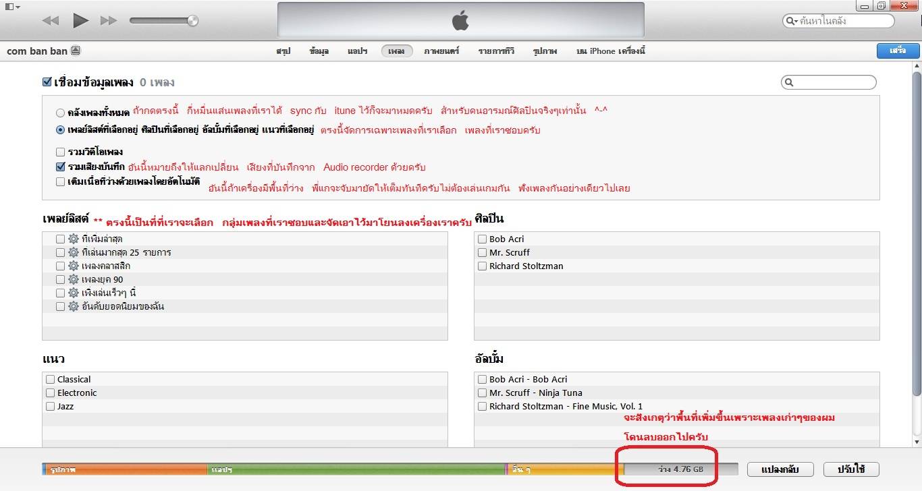Click the eject icon next to com ban ban
The width and height of the screenshot is (922, 491).
(x=76, y=51)
